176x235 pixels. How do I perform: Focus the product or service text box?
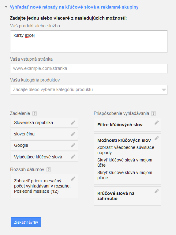[x=89, y=41]
